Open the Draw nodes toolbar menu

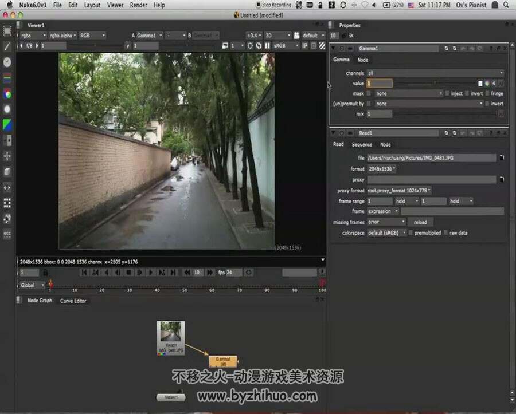[x=7, y=46]
